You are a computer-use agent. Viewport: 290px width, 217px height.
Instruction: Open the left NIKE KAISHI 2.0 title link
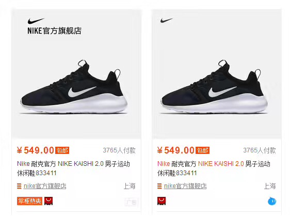[73, 168]
